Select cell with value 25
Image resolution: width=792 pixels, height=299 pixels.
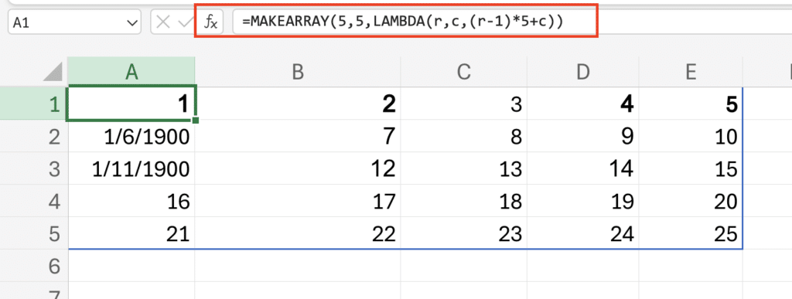tap(691, 233)
